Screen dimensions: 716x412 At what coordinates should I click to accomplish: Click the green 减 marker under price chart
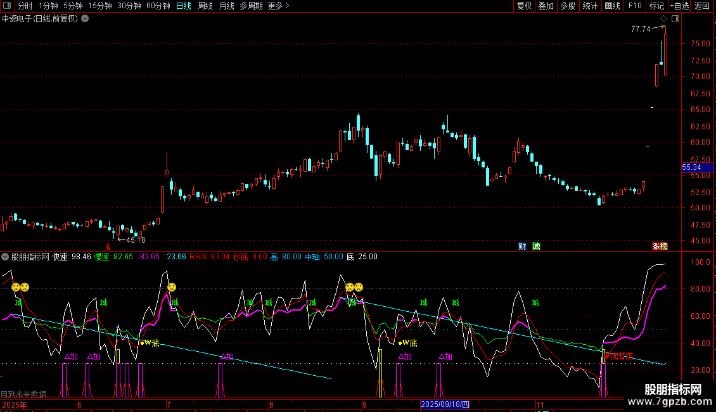point(536,247)
